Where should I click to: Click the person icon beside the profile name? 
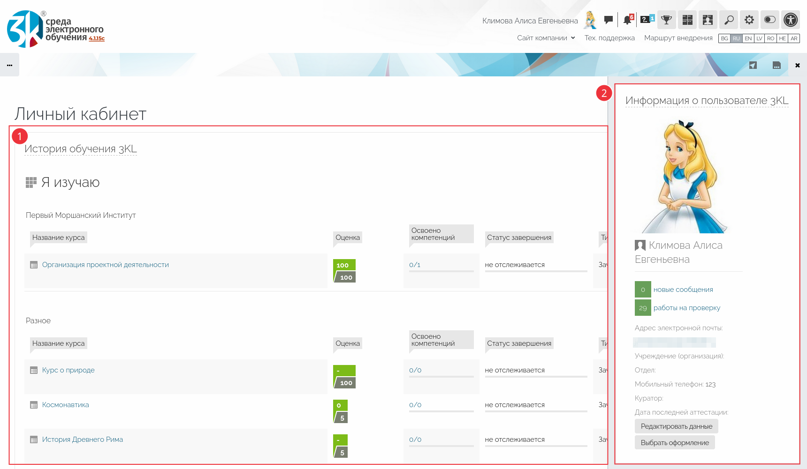coord(640,245)
